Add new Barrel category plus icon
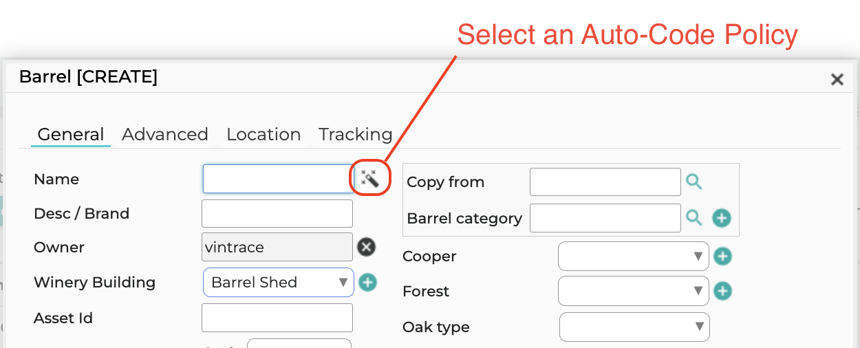Screen dimensions: 860x348 pyautogui.click(x=722, y=219)
